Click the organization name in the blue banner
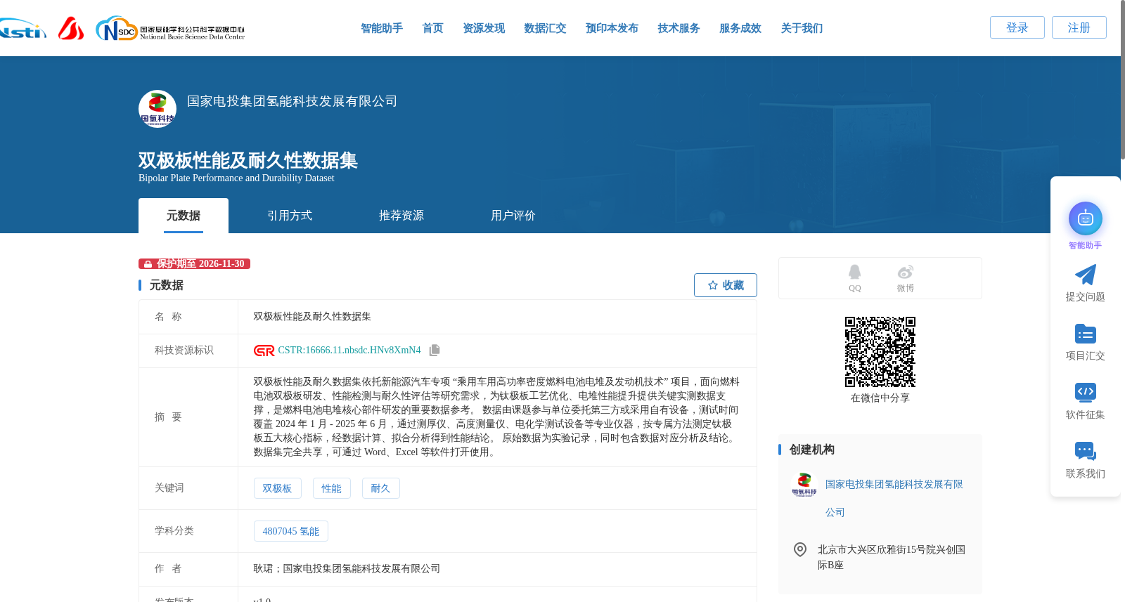This screenshot has width=1125, height=602. click(x=292, y=101)
